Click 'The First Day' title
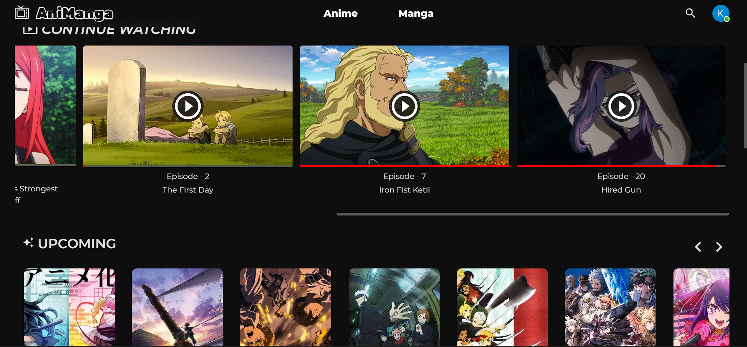 tap(188, 190)
